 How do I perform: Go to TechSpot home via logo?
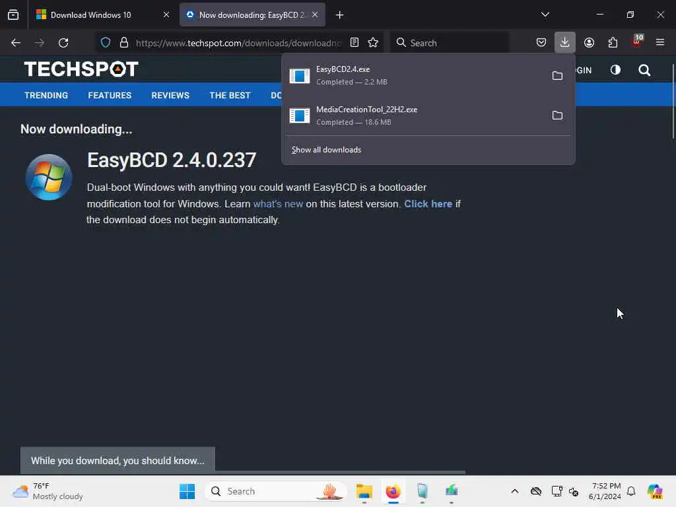(81, 69)
